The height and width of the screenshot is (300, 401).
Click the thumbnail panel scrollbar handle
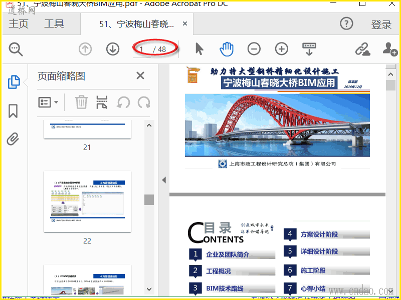click(149, 199)
